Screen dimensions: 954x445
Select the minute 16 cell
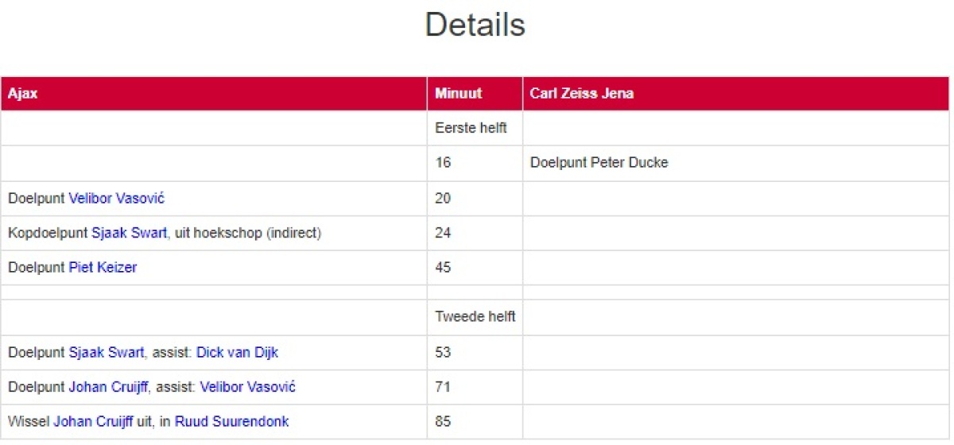(x=443, y=163)
